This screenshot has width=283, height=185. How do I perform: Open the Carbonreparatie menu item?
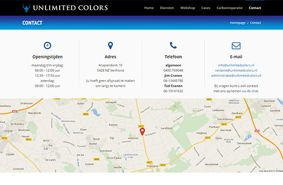tap(229, 8)
